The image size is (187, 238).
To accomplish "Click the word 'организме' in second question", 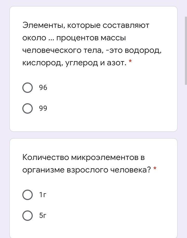I will pos(43,170).
